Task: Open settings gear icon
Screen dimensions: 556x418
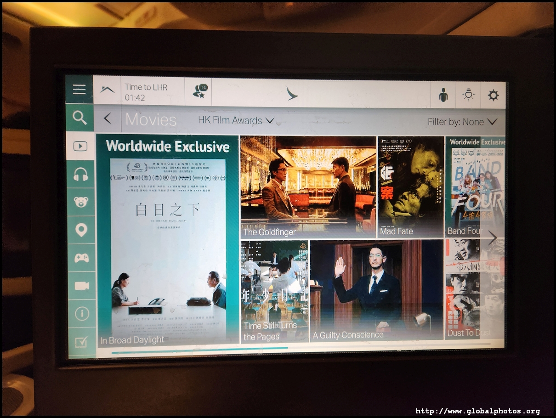Action: tap(493, 95)
